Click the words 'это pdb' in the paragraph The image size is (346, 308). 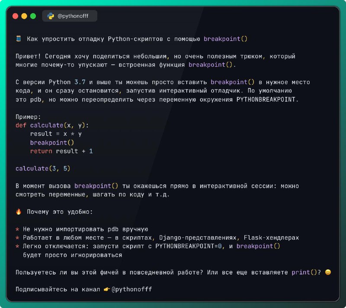click(x=28, y=99)
